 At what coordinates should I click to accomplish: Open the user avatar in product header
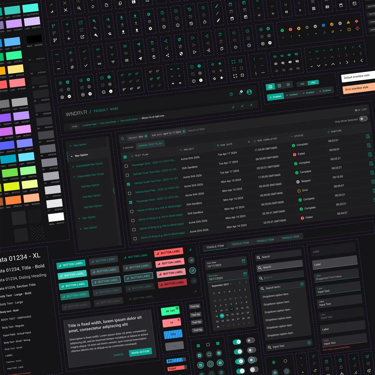(x=249, y=92)
